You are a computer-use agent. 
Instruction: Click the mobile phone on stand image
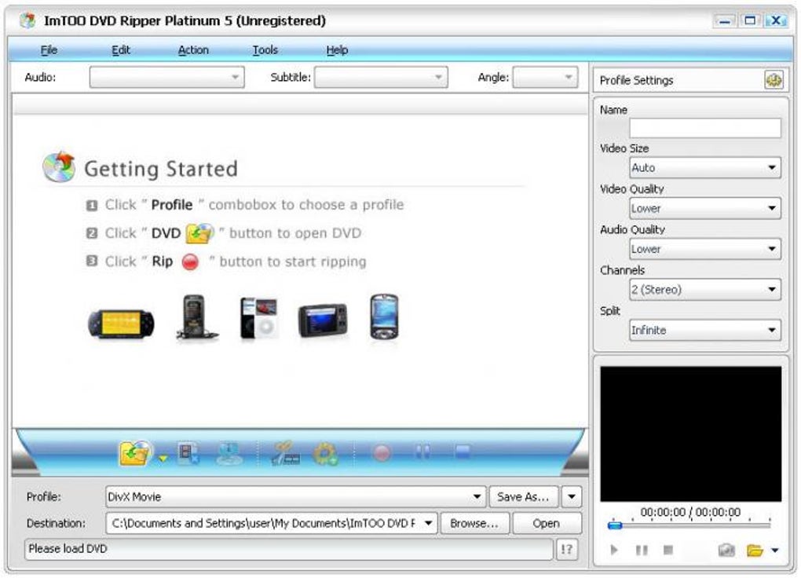tap(196, 317)
